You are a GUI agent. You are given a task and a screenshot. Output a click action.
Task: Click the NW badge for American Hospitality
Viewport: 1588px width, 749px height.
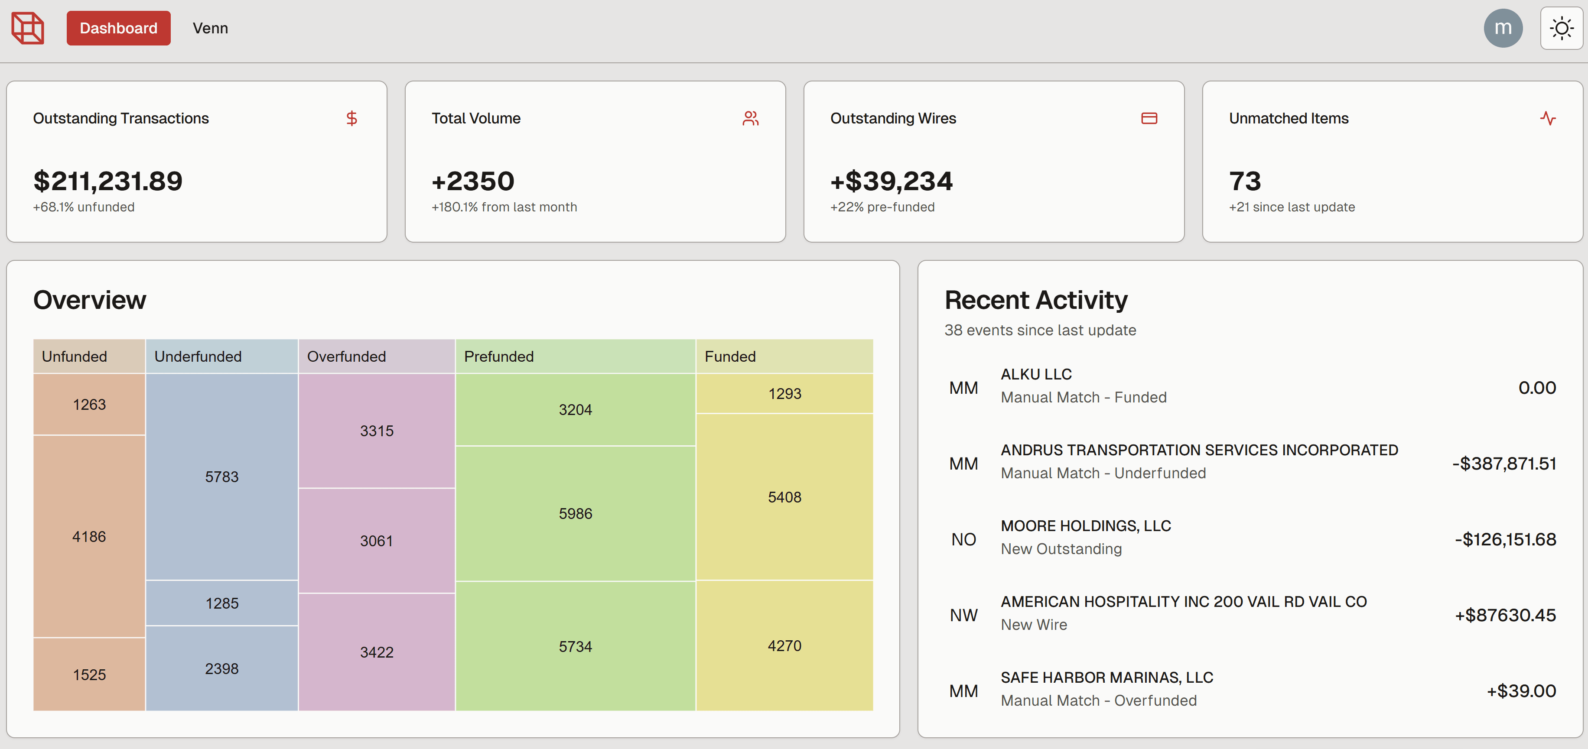[963, 615]
